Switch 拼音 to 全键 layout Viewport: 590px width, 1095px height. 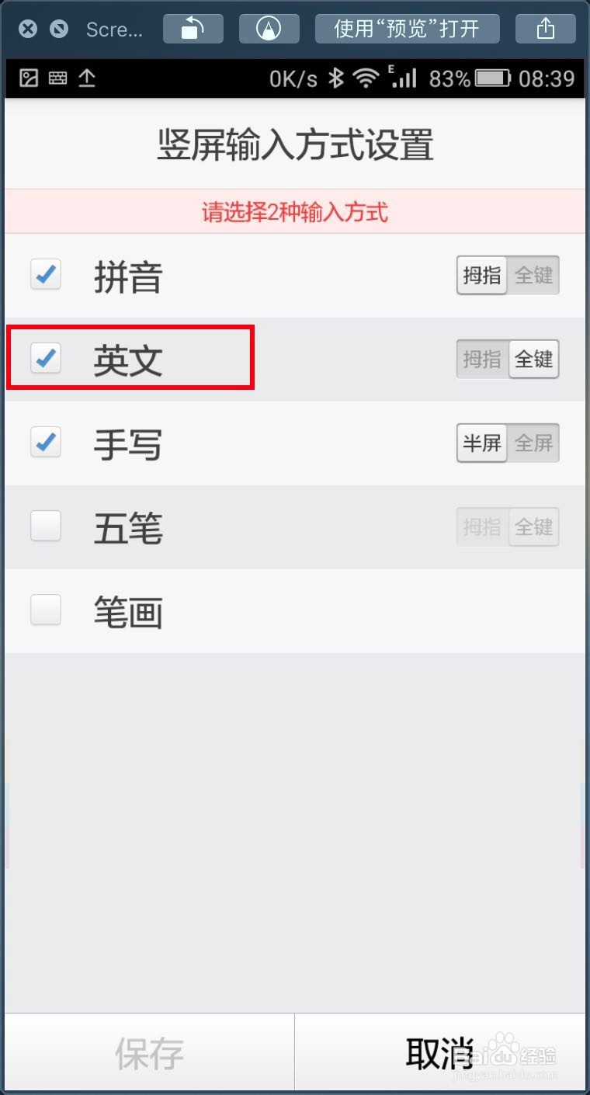pos(534,275)
